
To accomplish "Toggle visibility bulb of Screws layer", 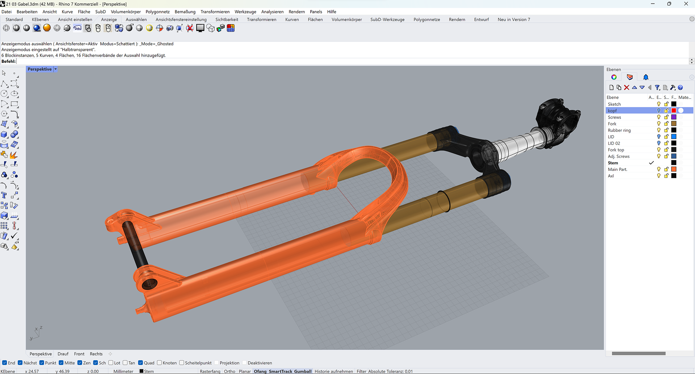I will 659,117.
